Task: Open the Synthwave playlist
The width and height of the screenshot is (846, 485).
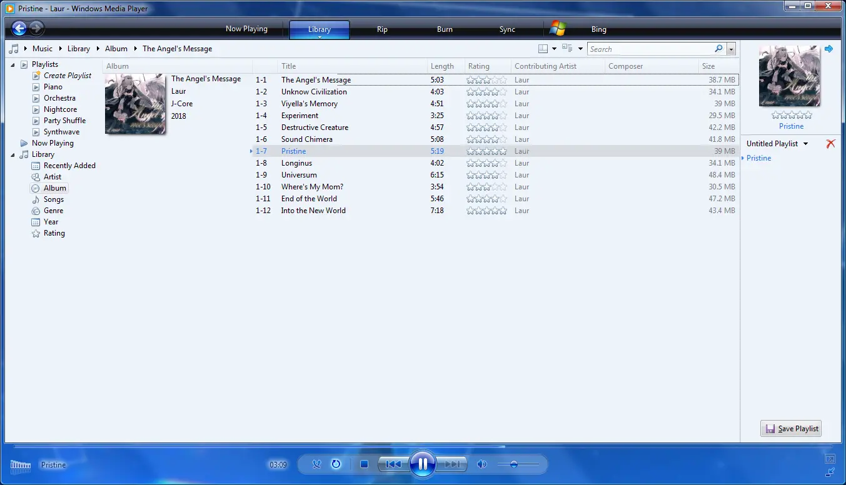Action: tap(61, 132)
